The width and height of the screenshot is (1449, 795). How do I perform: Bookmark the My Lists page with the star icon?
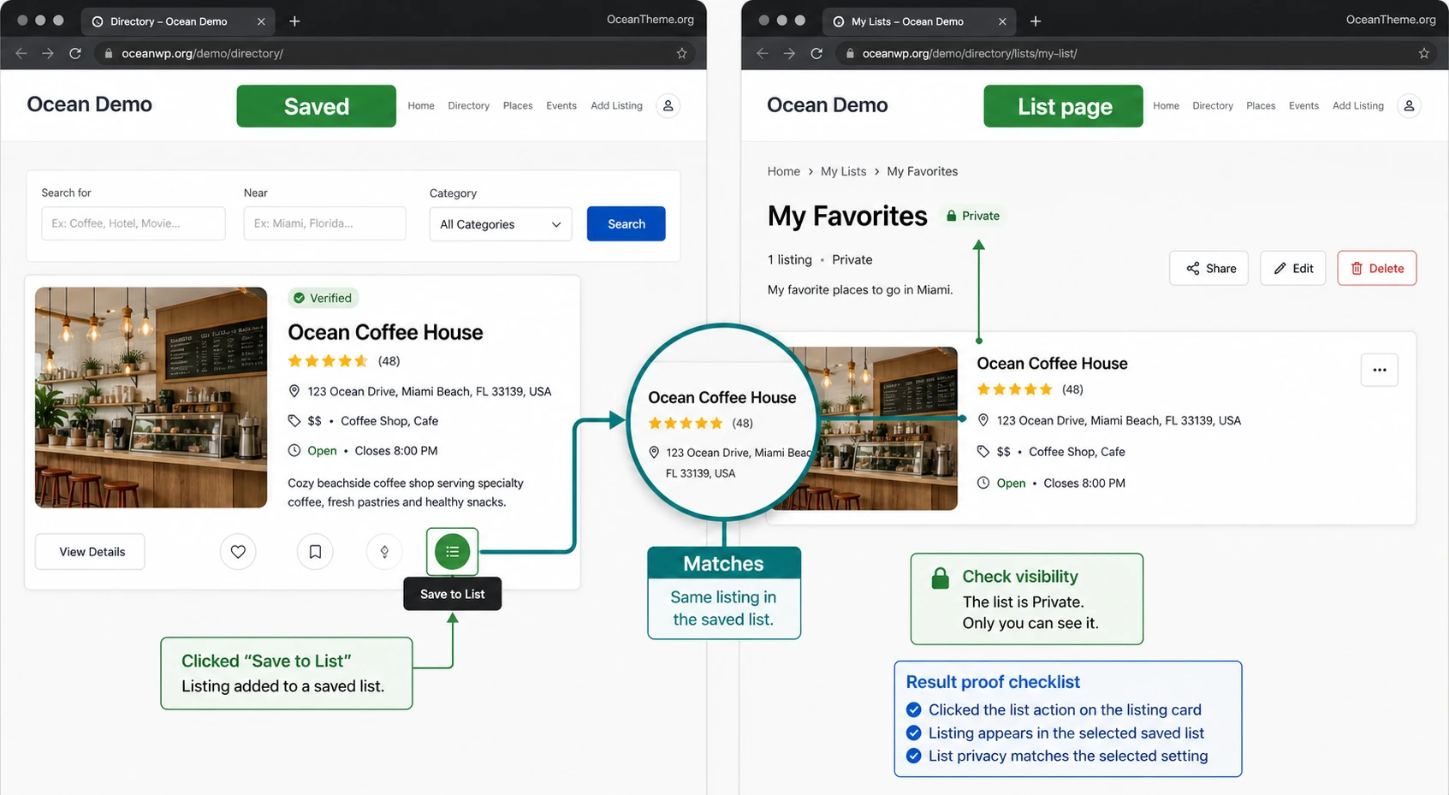click(x=1424, y=53)
